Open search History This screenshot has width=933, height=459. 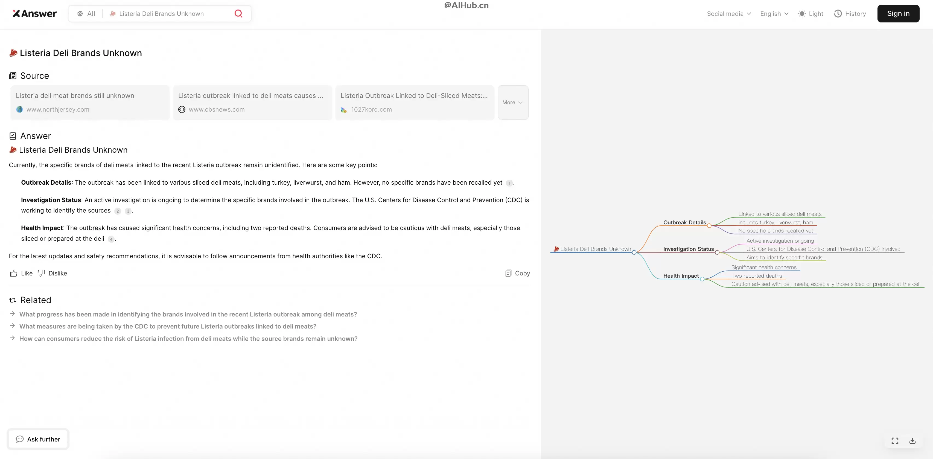[x=850, y=14]
